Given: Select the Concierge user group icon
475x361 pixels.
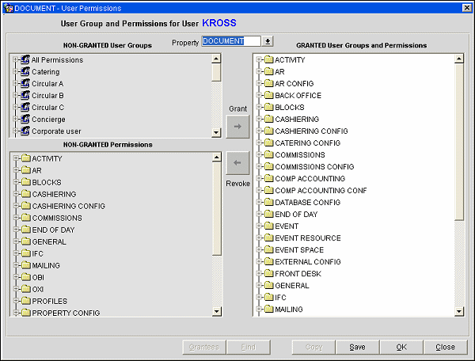Looking at the screenshot, I should click(x=25, y=120).
